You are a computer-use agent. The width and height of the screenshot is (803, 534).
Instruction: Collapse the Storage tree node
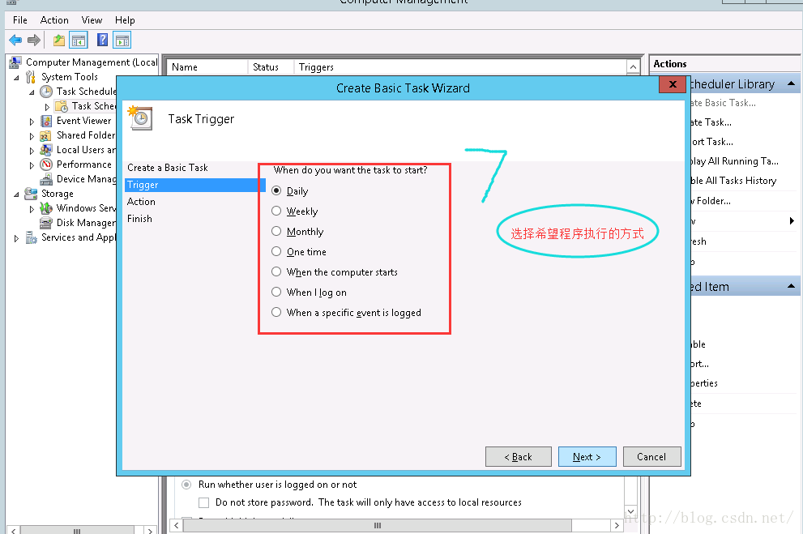[x=16, y=194]
